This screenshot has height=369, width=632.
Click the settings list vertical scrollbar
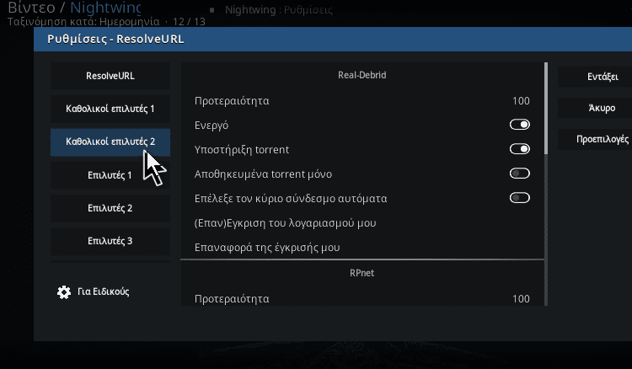(546, 184)
